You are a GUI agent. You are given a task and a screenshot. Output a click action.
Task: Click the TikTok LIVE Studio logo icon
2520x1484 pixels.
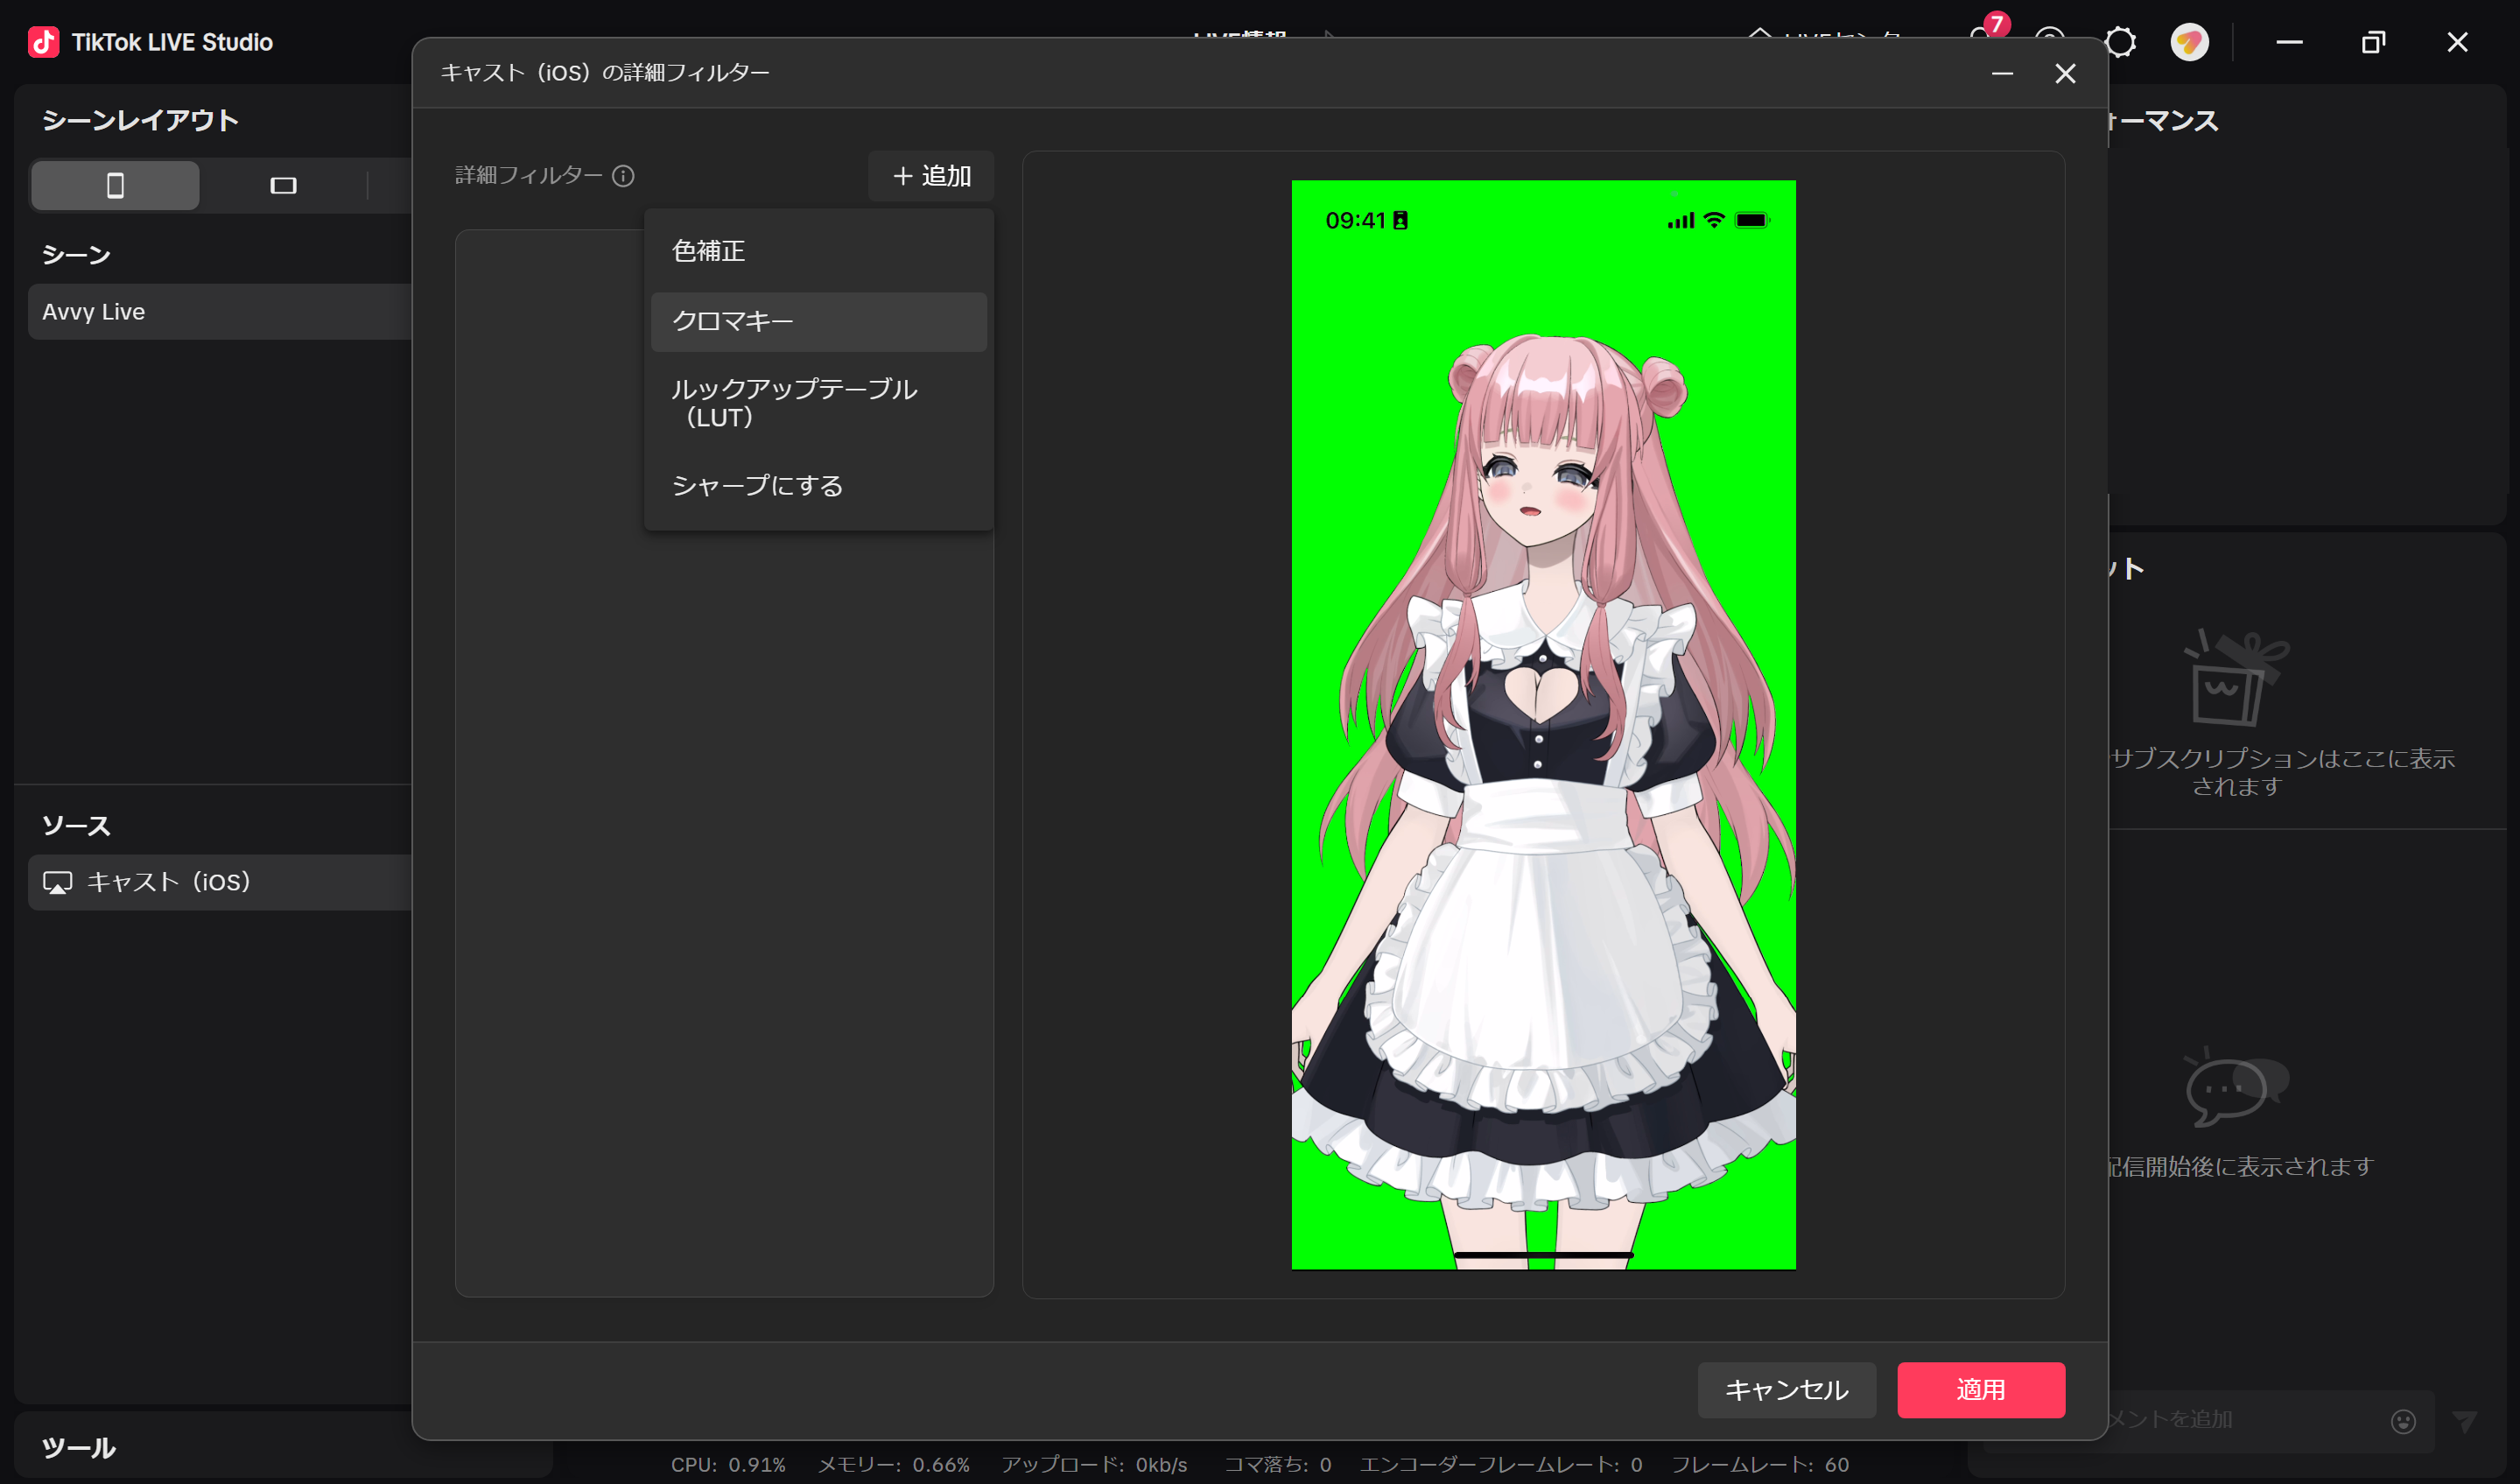click(43, 42)
